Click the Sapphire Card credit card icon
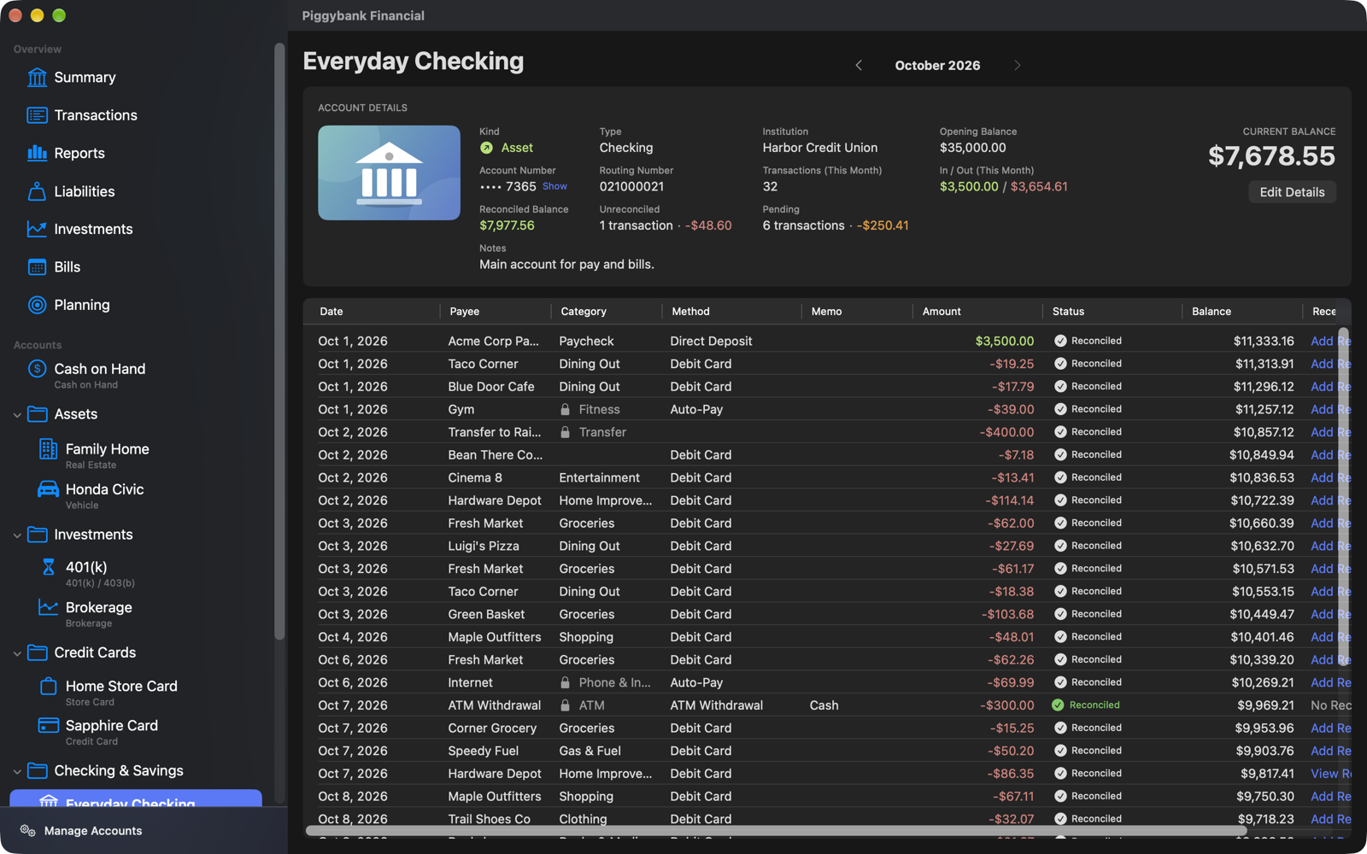 click(48, 725)
